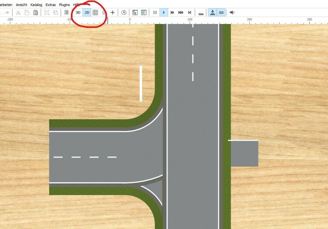Select the horizontal branch road piece
The height and width of the screenshot is (229, 328).
coord(106,157)
